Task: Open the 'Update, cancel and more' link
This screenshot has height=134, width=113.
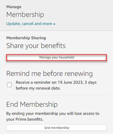Action: point(29,24)
